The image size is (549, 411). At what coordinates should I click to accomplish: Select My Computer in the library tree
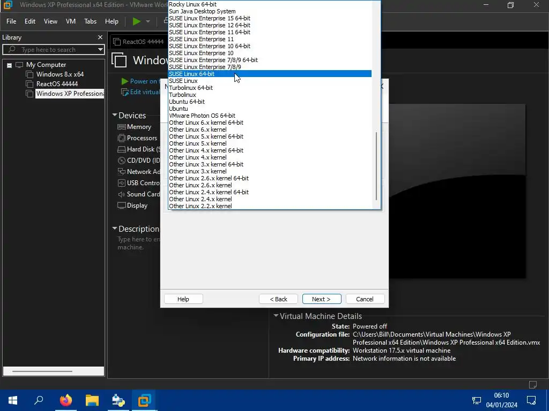coord(46,65)
